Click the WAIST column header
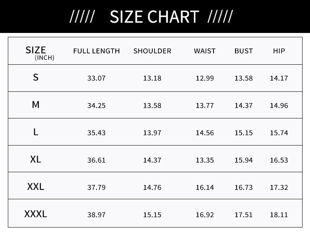310x233 pixels. 204,51
